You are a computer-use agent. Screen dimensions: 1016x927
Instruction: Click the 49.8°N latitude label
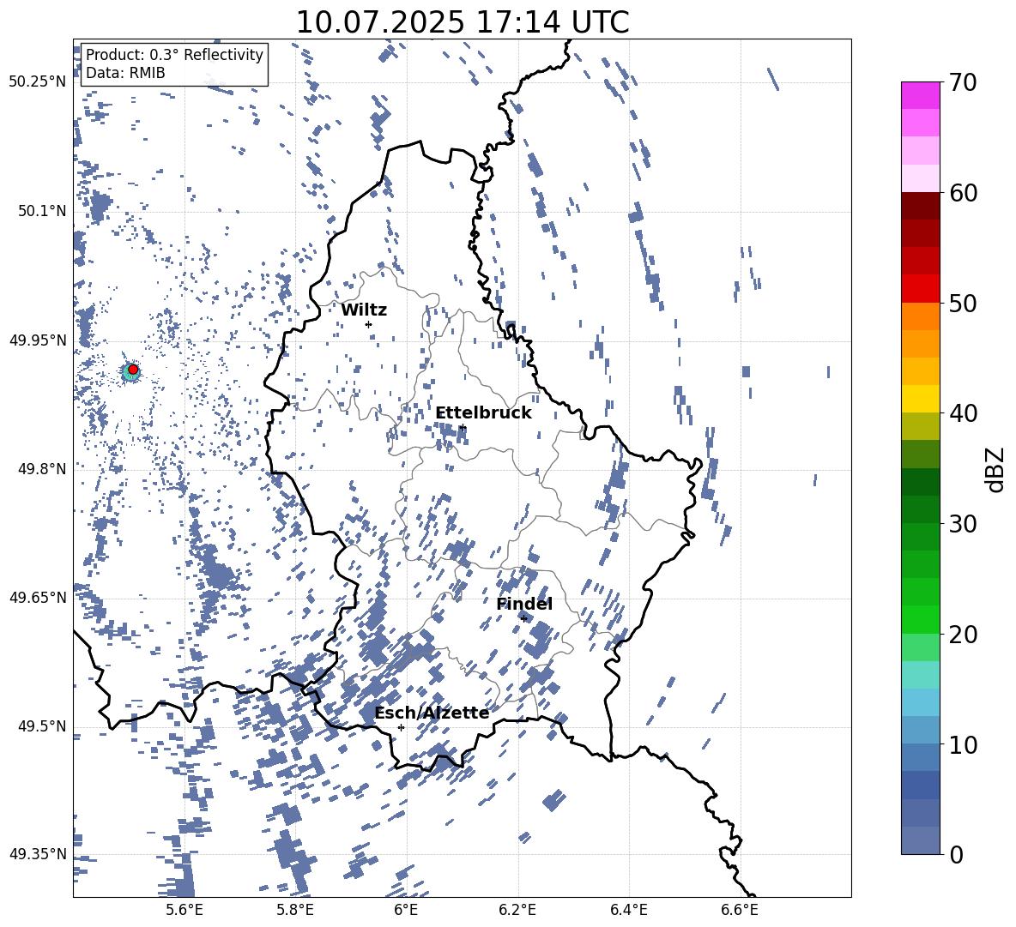pyautogui.click(x=42, y=469)
